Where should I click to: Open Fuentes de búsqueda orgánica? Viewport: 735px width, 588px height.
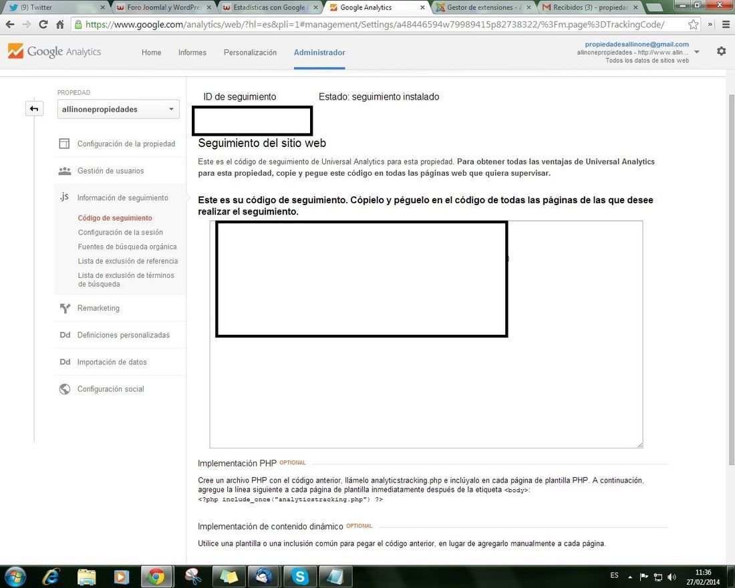(x=128, y=247)
